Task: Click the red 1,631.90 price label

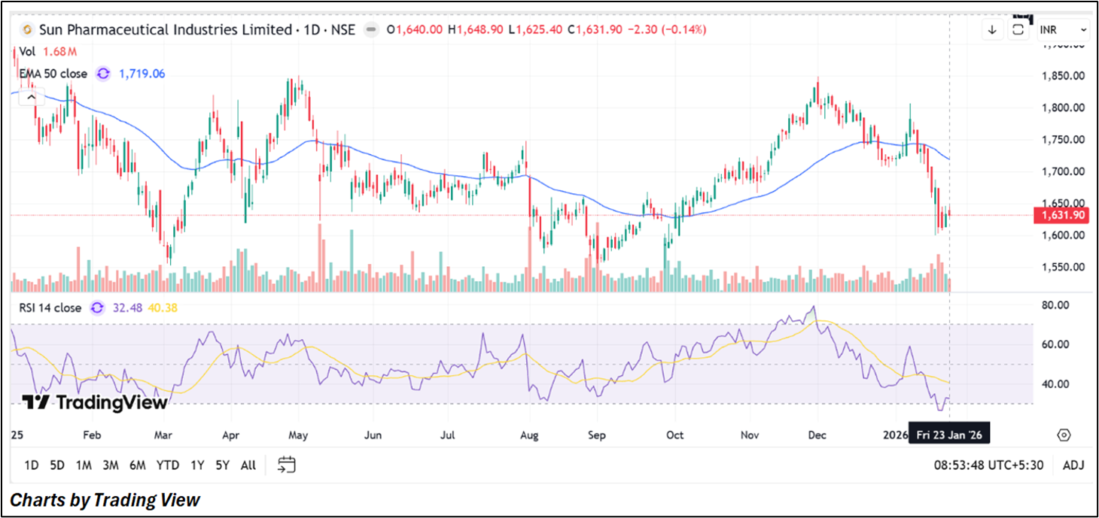Action: coord(1061,216)
